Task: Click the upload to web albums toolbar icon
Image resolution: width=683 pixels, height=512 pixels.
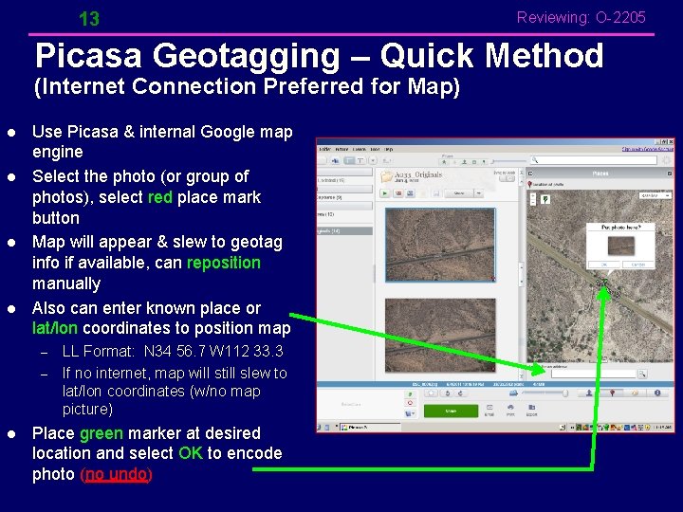Action: [336, 160]
